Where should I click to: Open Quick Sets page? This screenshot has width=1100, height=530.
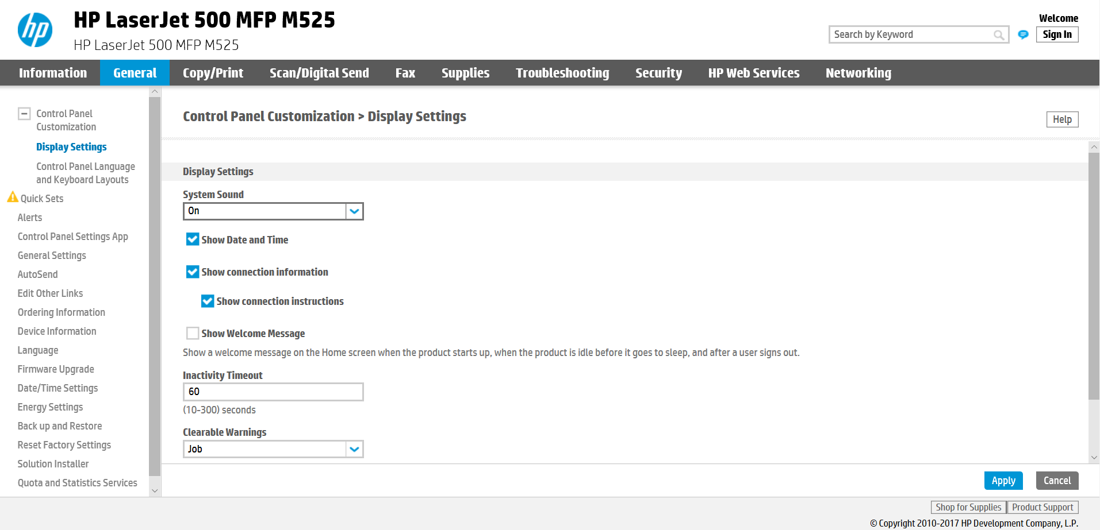click(42, 199)
